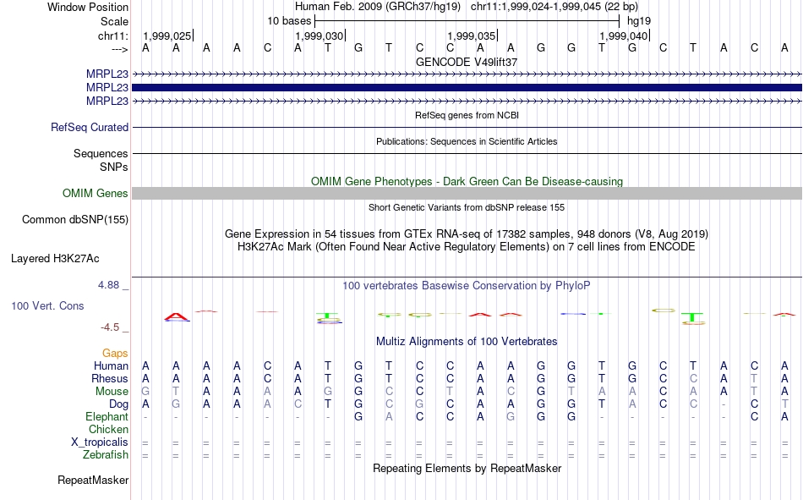Open Publications Sequences in Scientific Articles title

pyautogui.click(x=467, y=141)
